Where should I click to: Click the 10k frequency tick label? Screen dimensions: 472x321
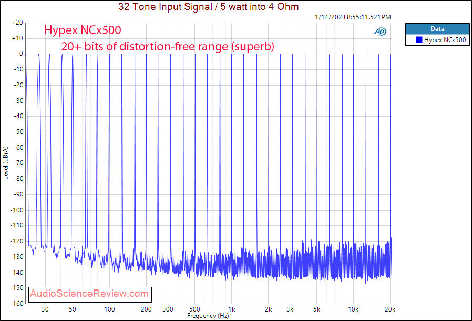click(x=353, y=309)
